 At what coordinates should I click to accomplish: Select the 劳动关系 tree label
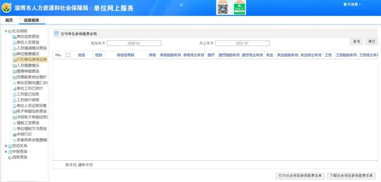coord(20,146)
